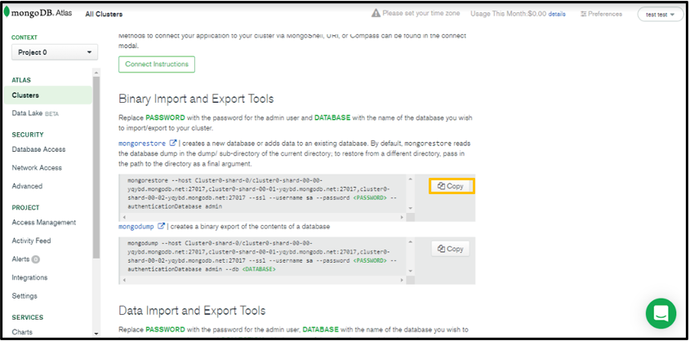Click the warning icon near time zone notice
The width and height of the screenshot is (690, 341).
point(376,14)
